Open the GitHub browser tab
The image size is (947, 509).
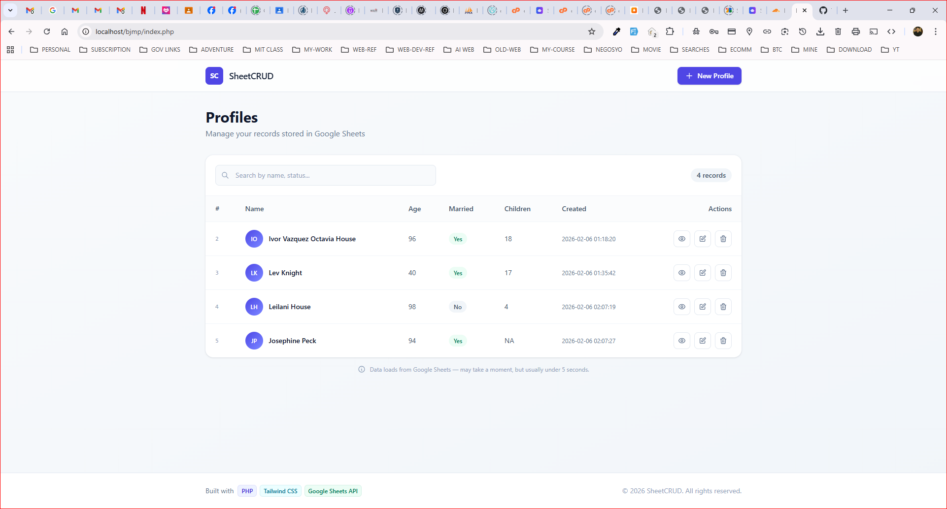(x=823, y=10)
